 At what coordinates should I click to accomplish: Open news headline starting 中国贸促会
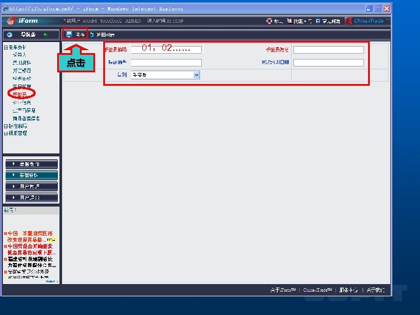point(30,249)
